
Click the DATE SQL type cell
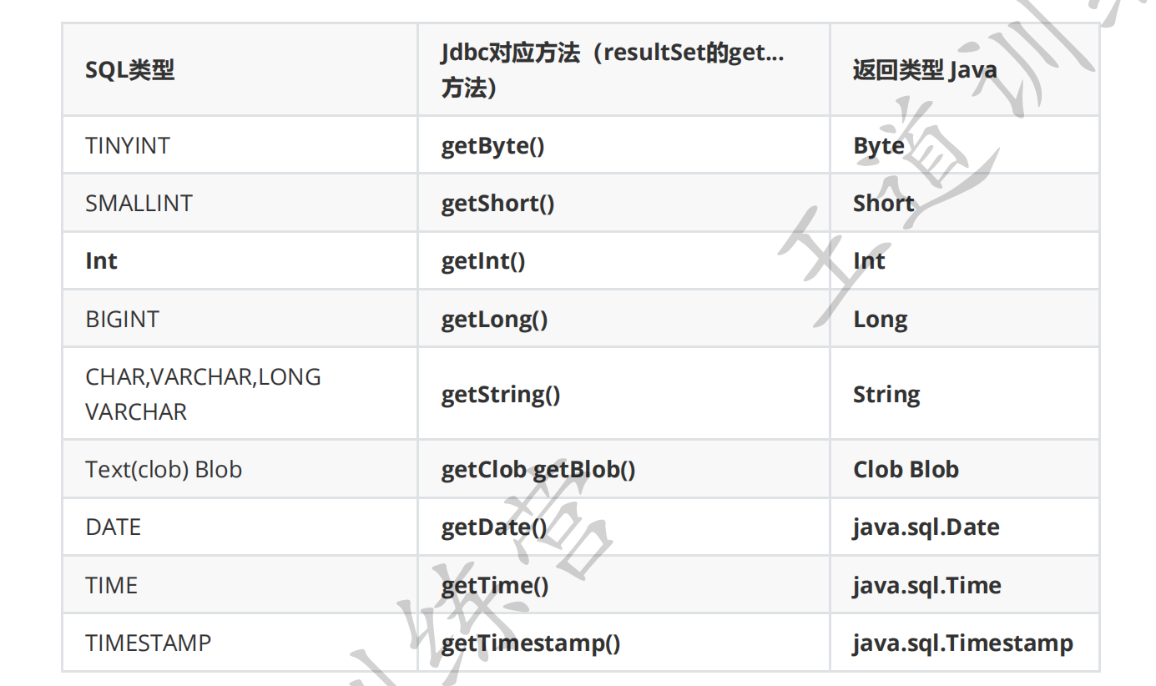(240, 527)
